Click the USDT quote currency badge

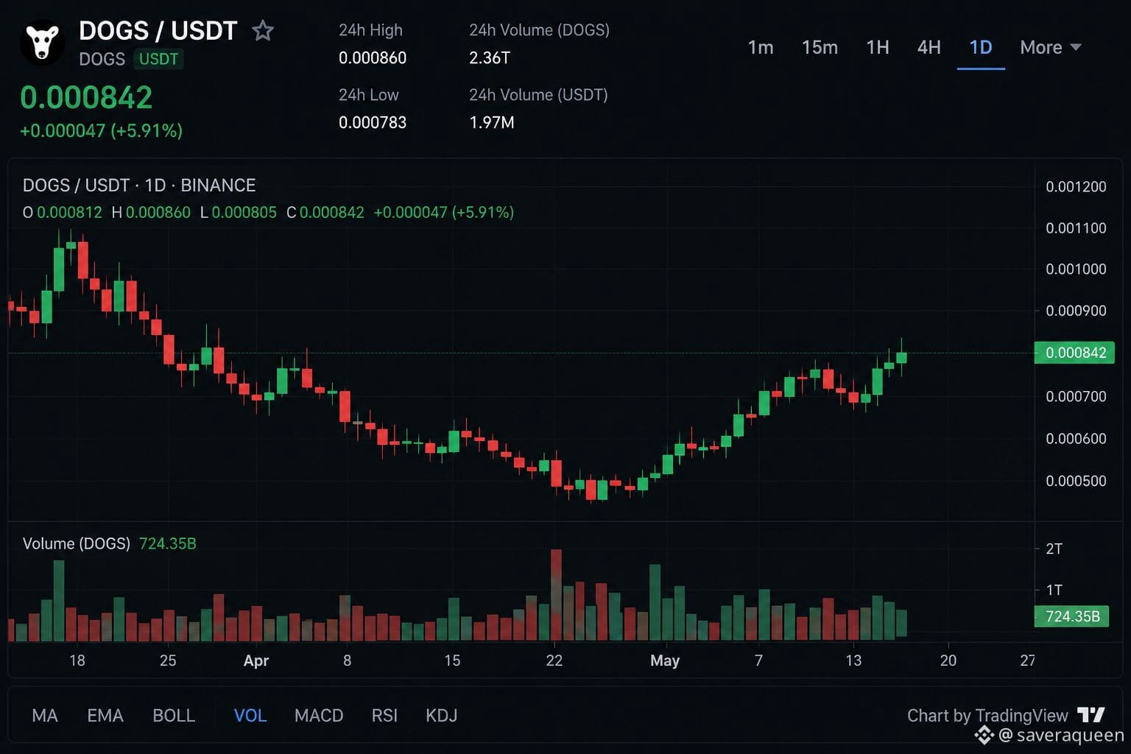click(x=159, y=59)
